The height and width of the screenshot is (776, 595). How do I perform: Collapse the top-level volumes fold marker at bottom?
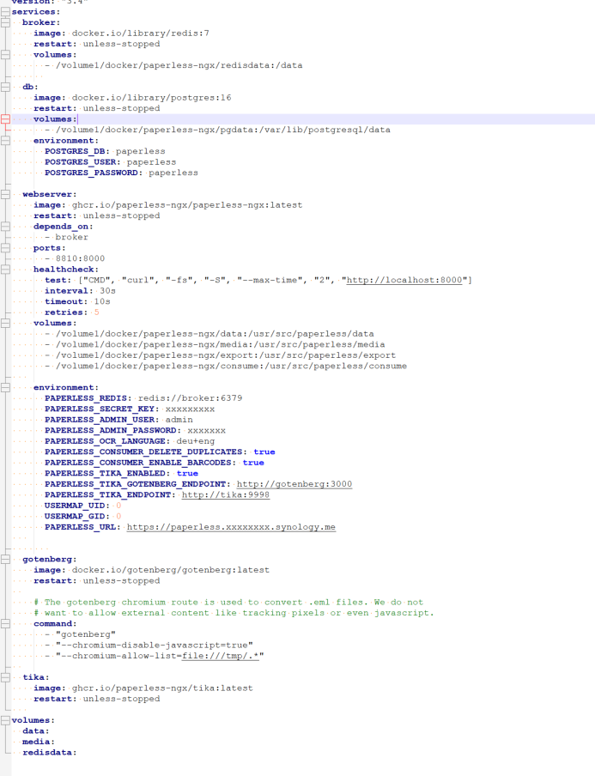5,720
